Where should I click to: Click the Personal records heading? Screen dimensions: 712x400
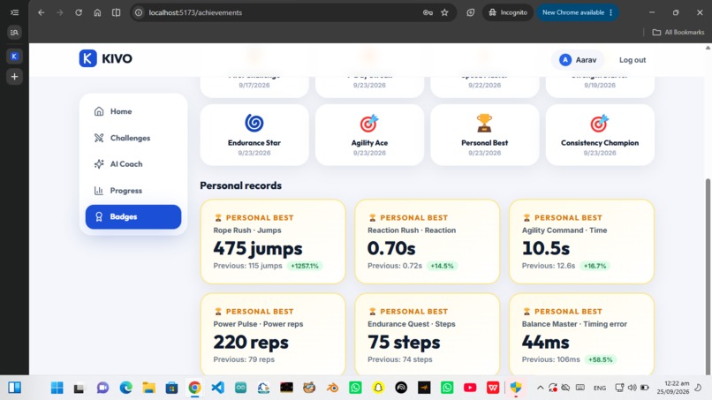coord(240,185)
